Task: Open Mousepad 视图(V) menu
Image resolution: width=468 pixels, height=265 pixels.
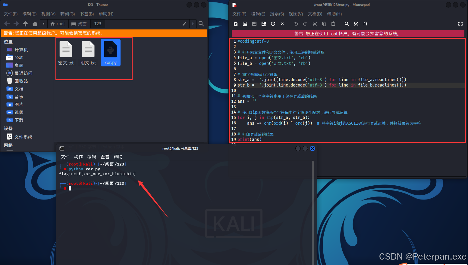Action: [296, 14]
